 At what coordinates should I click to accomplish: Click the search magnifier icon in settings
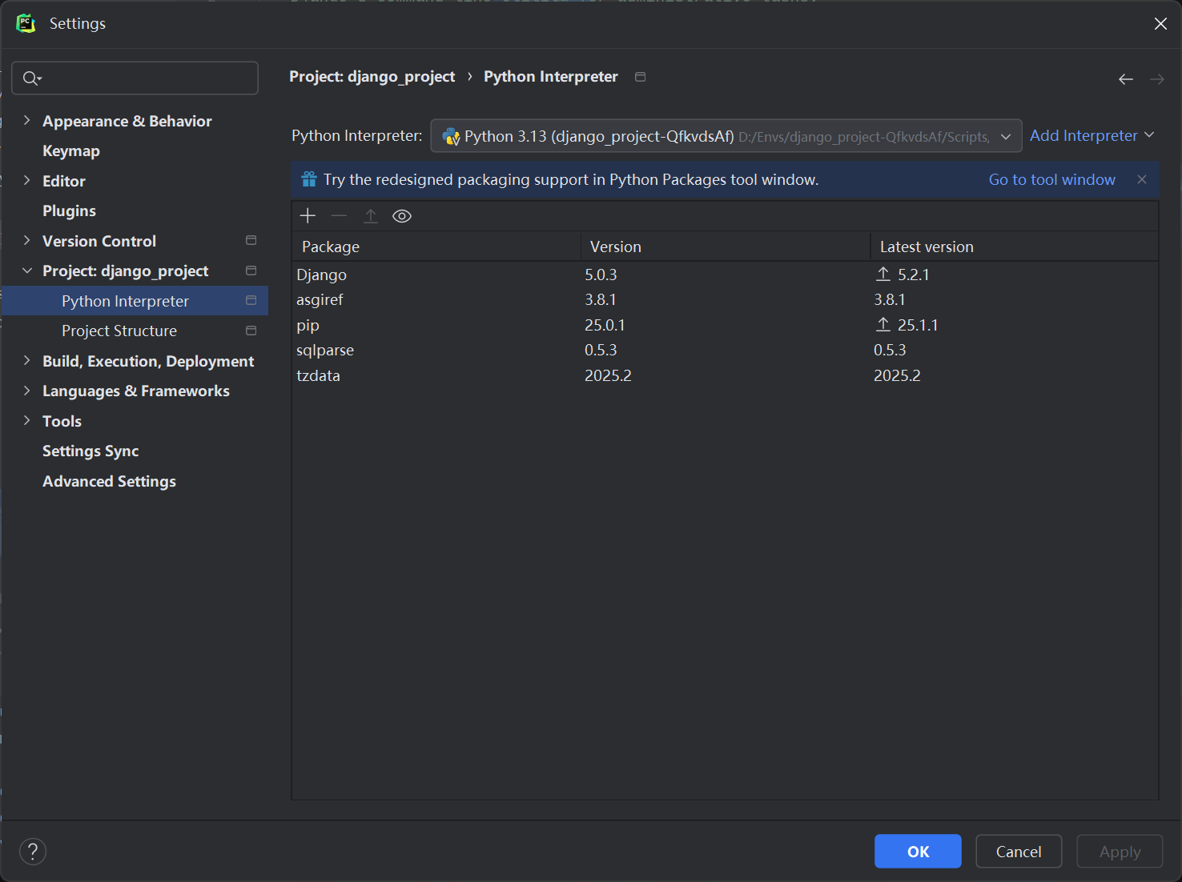pyautogui.click(x=31, y=78)
